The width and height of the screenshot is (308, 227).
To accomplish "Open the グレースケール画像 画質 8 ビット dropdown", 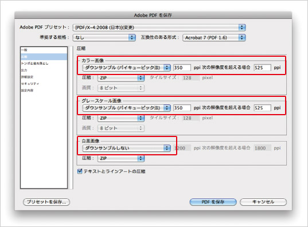I will (x=121, y=128).
